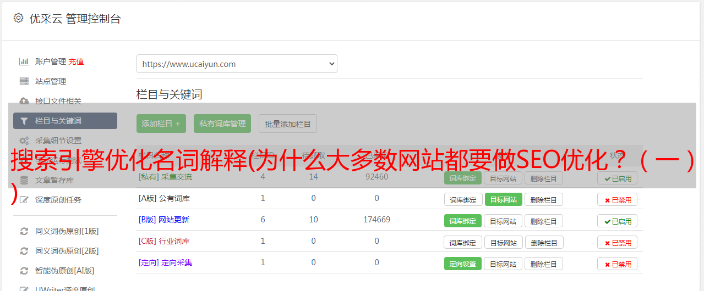The height and width of the screenshot is (291, 704).
Task: Click the server icon for 站点管理
Action: click(24, 81)
